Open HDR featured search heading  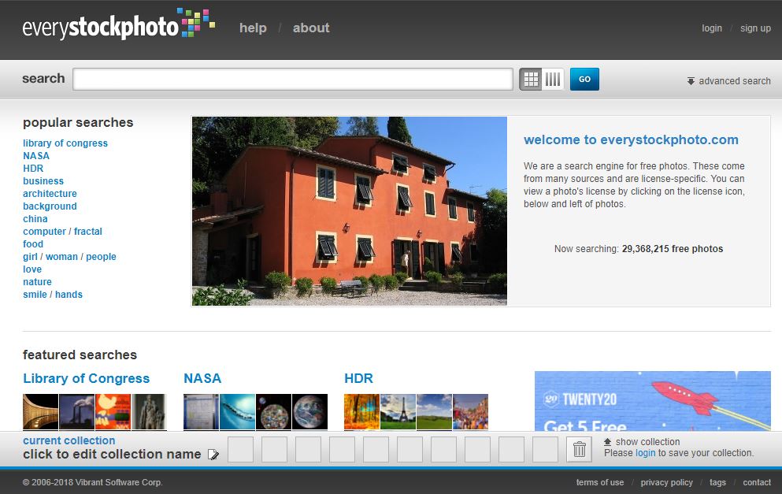(x=358, y=378)
